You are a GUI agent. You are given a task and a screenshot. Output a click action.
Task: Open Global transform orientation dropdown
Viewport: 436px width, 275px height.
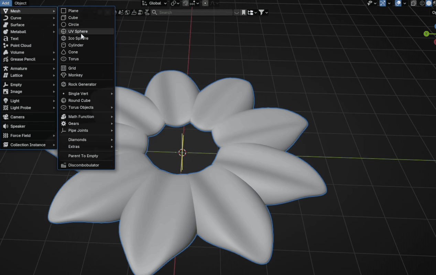[x=154, y=3]
